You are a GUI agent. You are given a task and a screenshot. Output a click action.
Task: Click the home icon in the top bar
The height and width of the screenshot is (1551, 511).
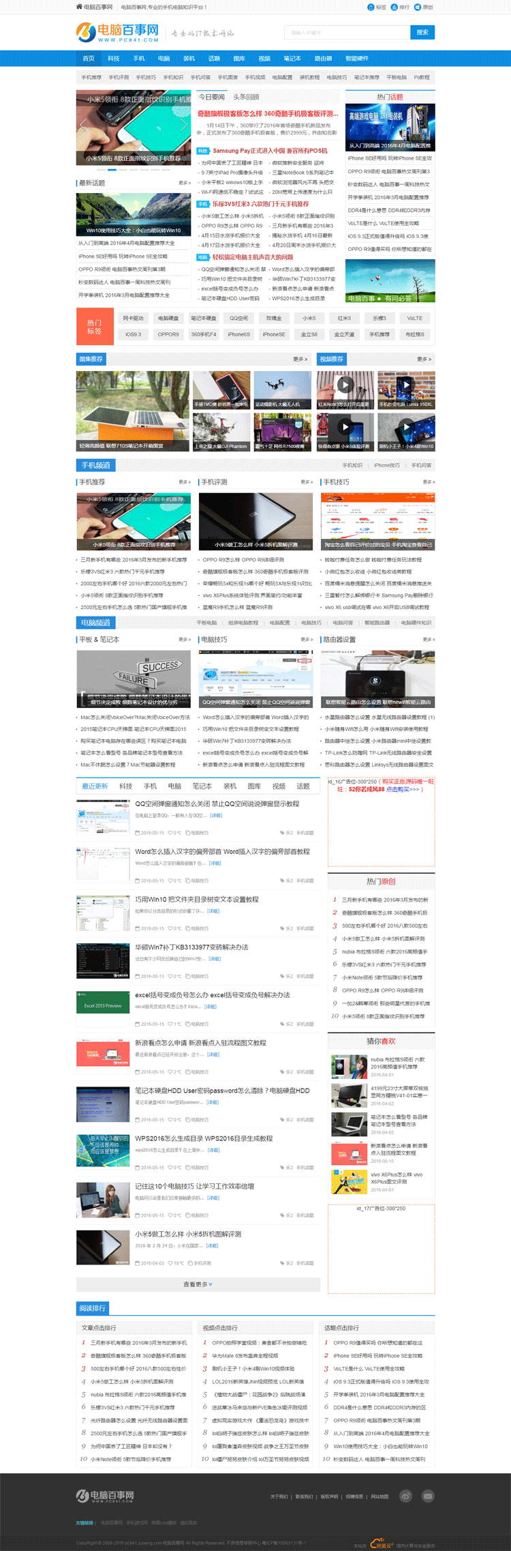coord(79,7)
